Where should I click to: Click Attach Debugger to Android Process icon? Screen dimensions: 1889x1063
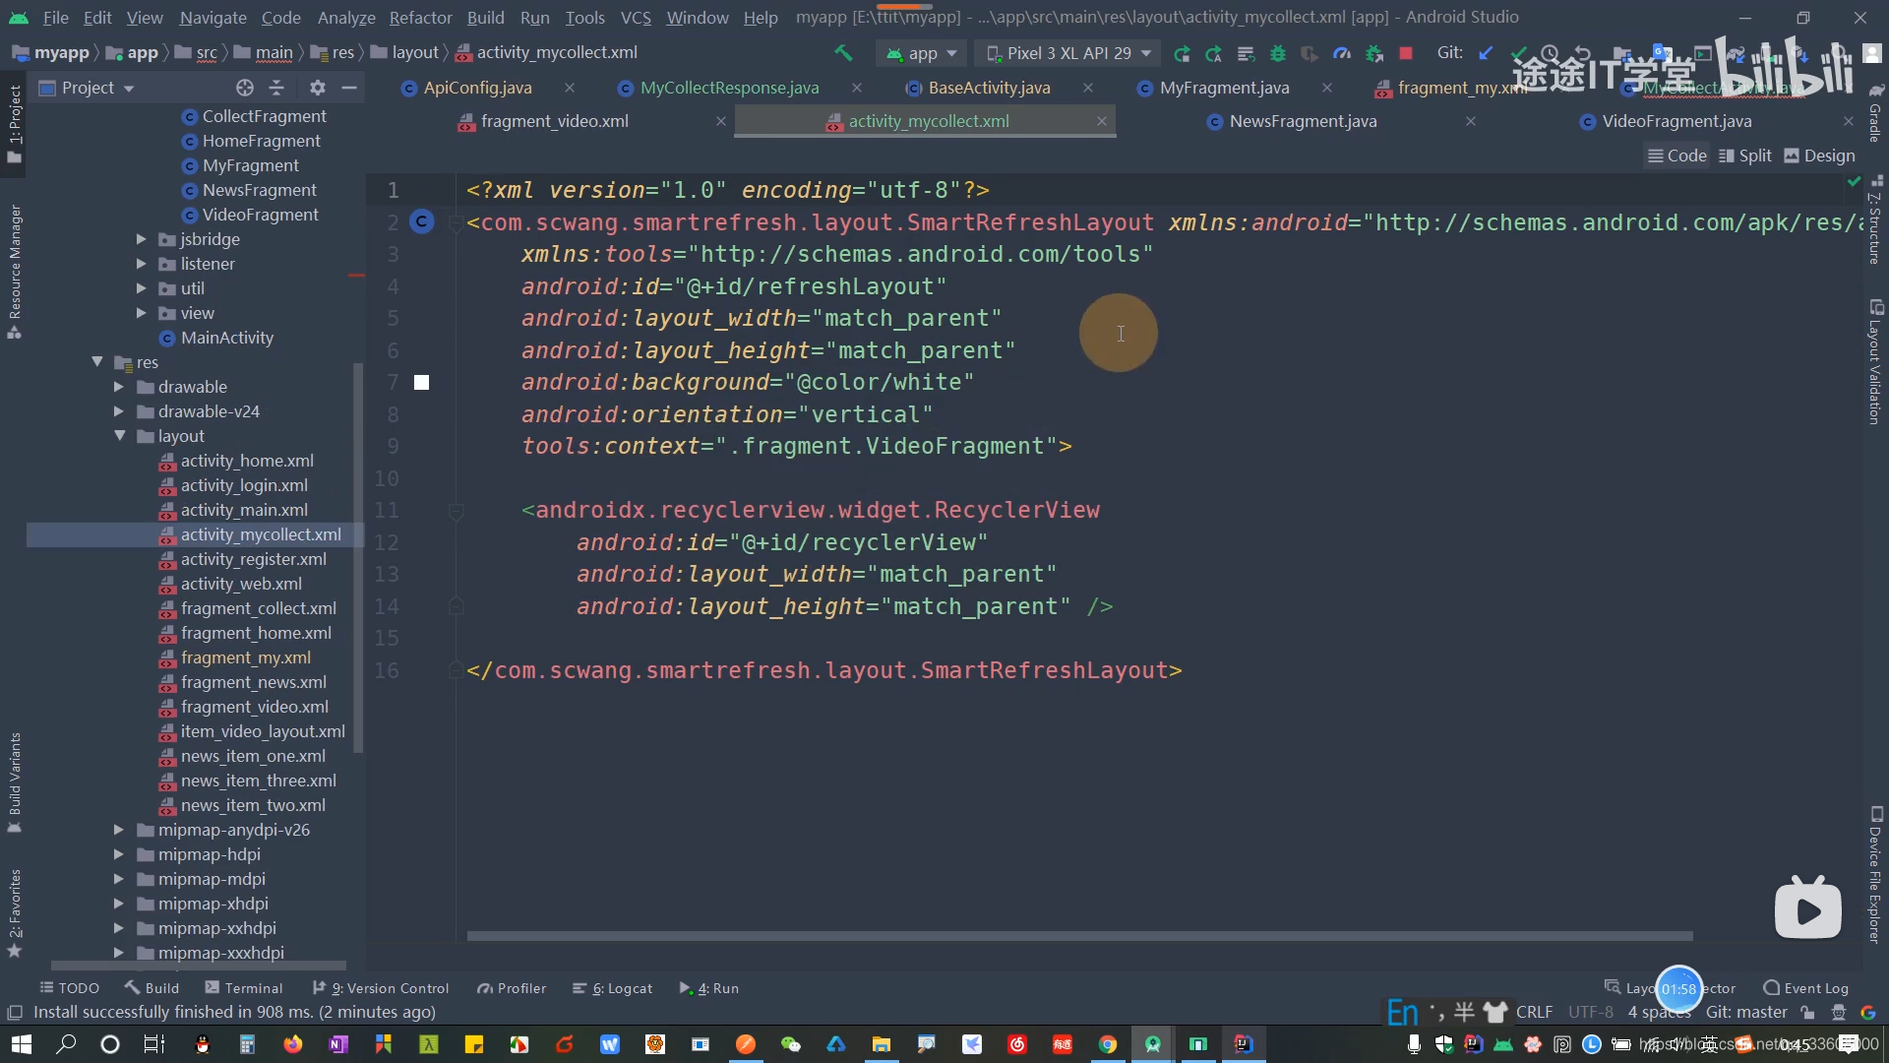click(1374, 53)
